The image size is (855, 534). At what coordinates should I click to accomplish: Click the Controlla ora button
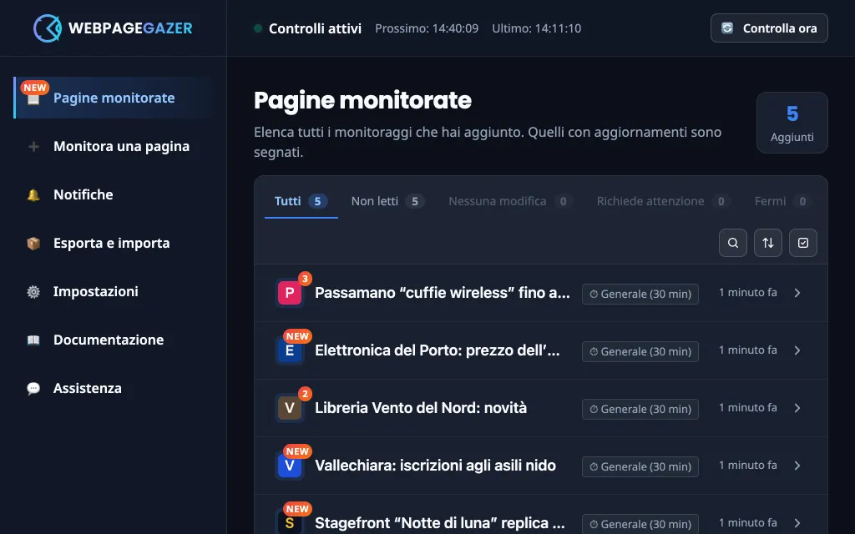tap(769, 28)
